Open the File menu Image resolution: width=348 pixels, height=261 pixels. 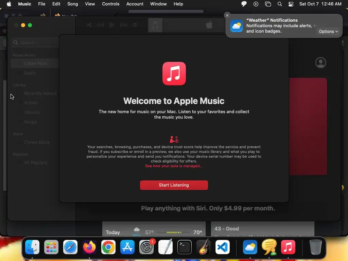click(41, 4)
